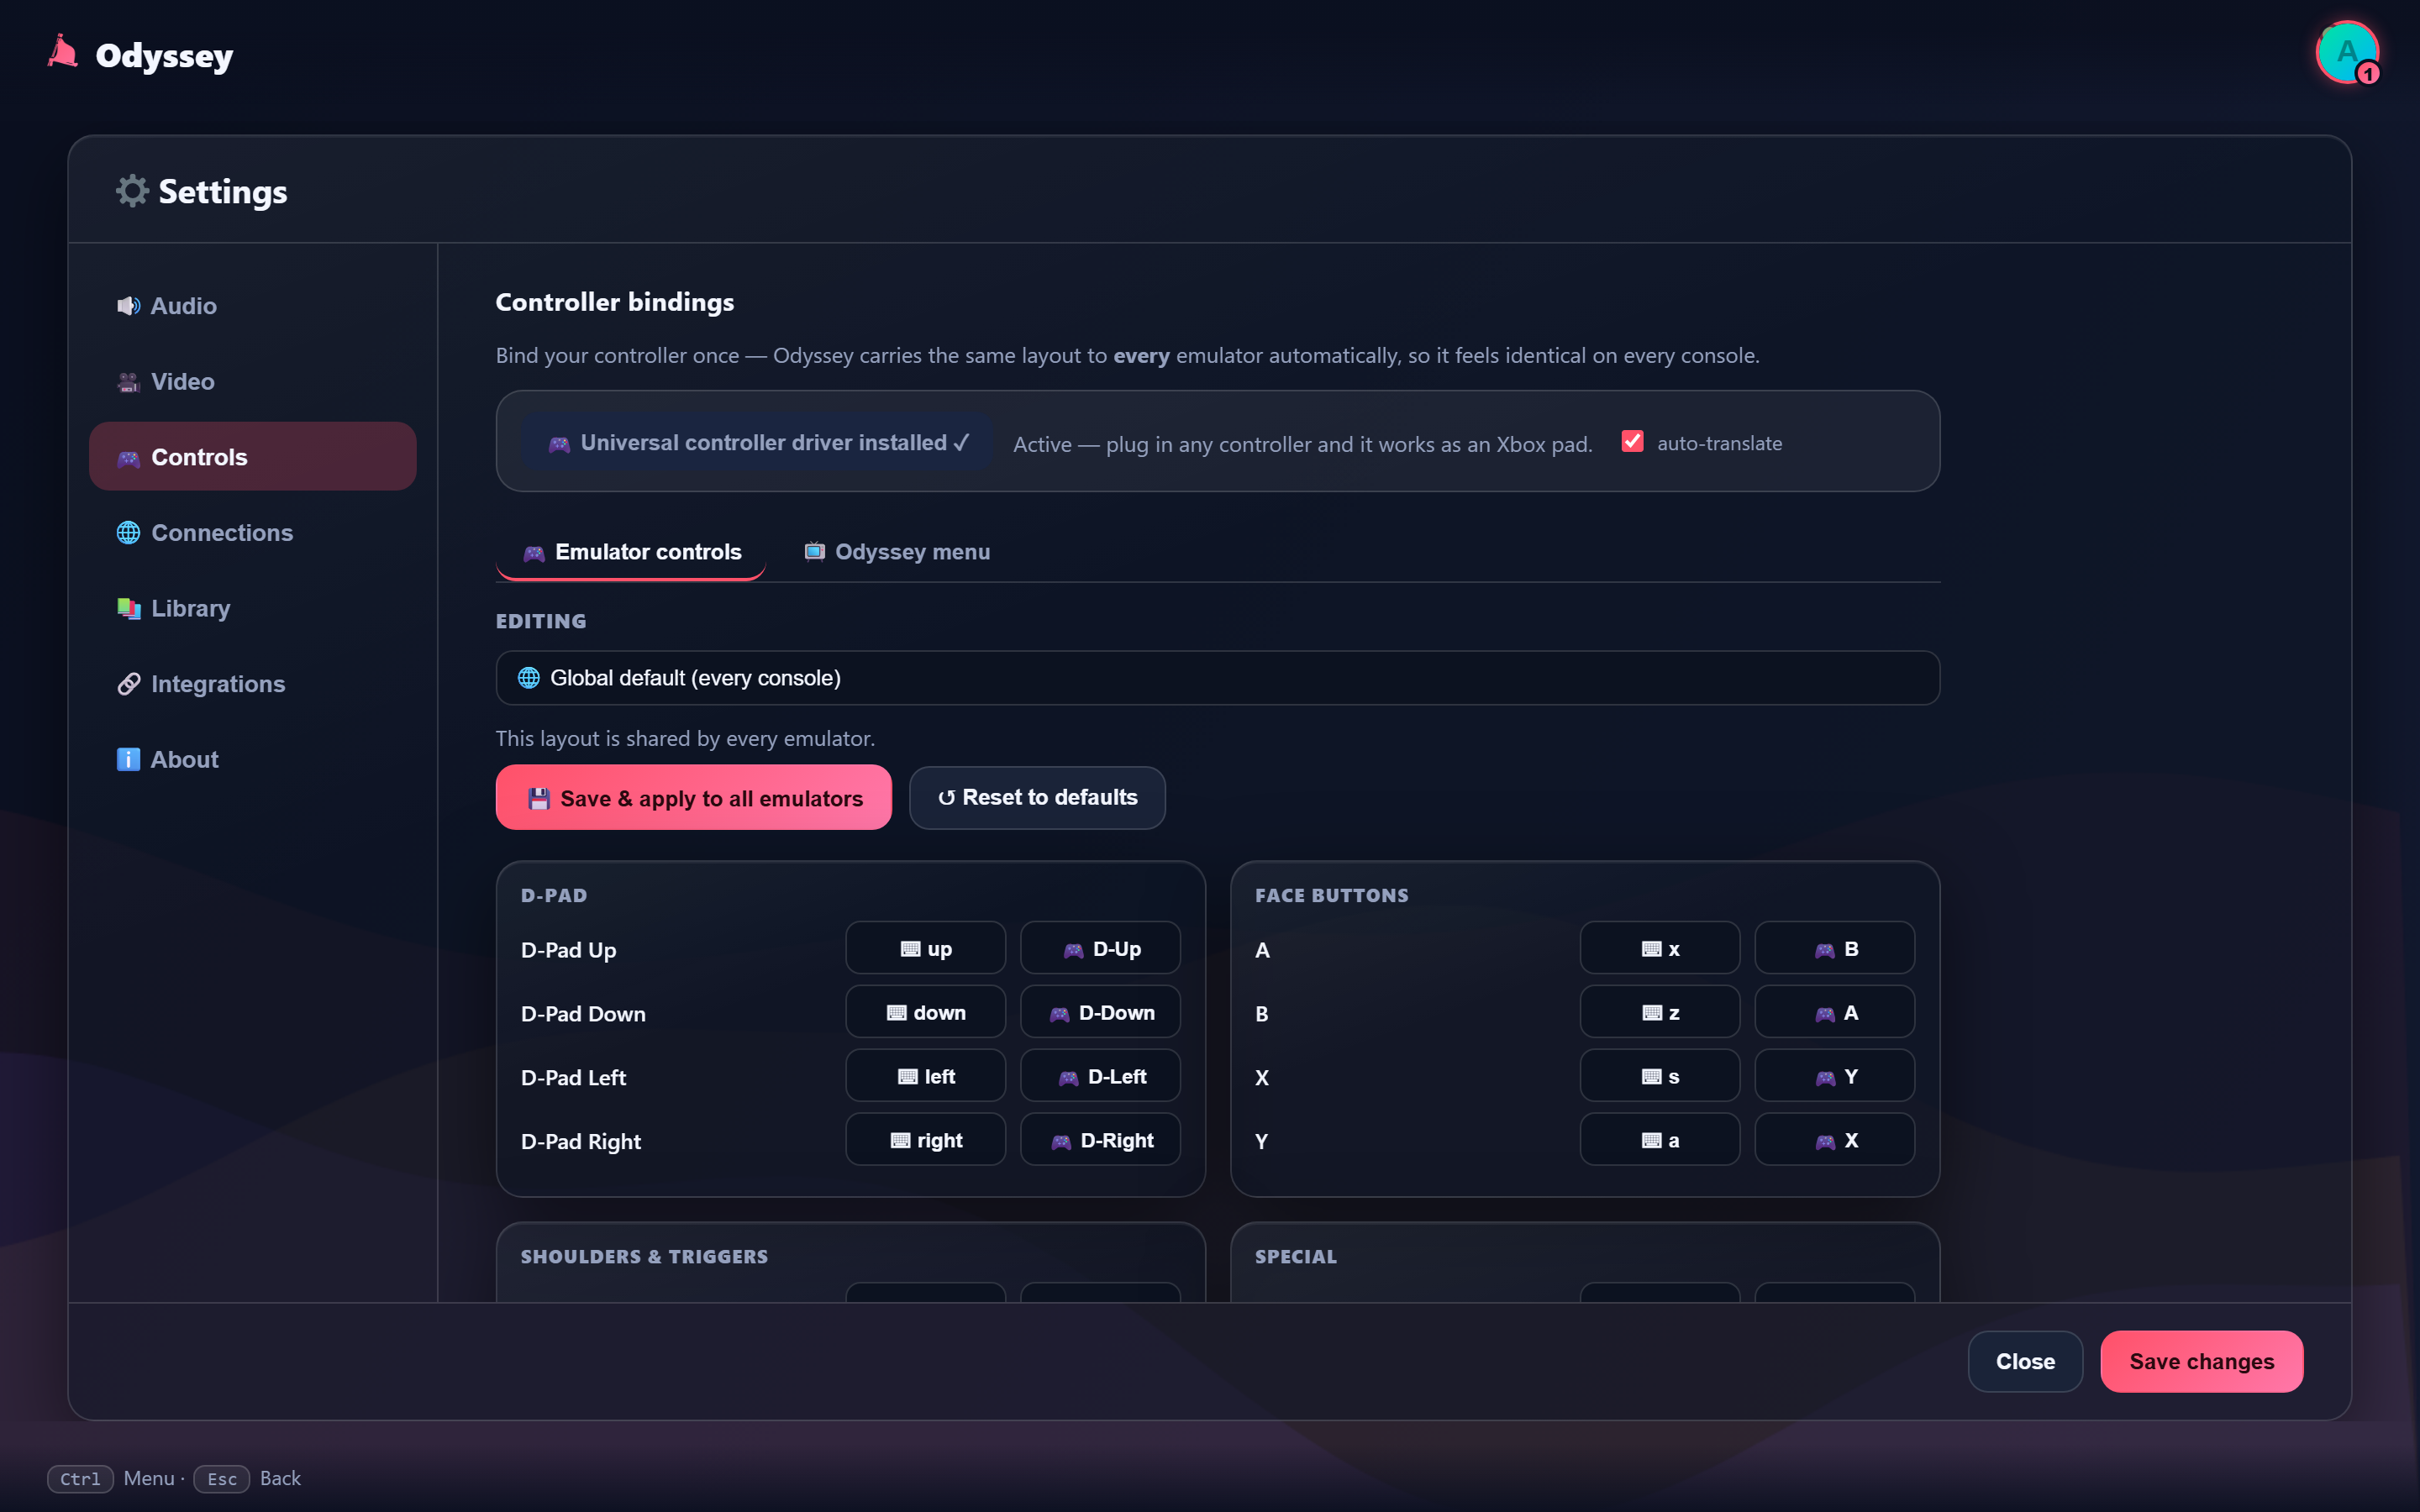Click the Controls gamepad icon in sidebar
This screenshot has height=1512, width=2420.
(128, 458)
